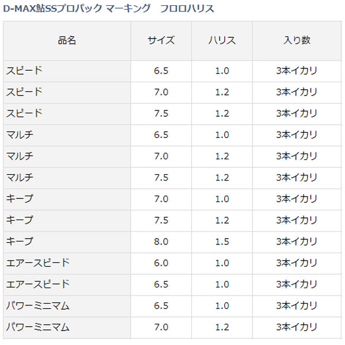This screenshot has height=345, width=345.
Task: Select マルチ name in the size 6.5 row
Action: [x=20, y=135]
